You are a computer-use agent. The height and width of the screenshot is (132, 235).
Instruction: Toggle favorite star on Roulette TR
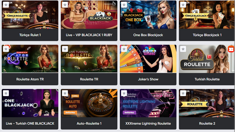65,49
